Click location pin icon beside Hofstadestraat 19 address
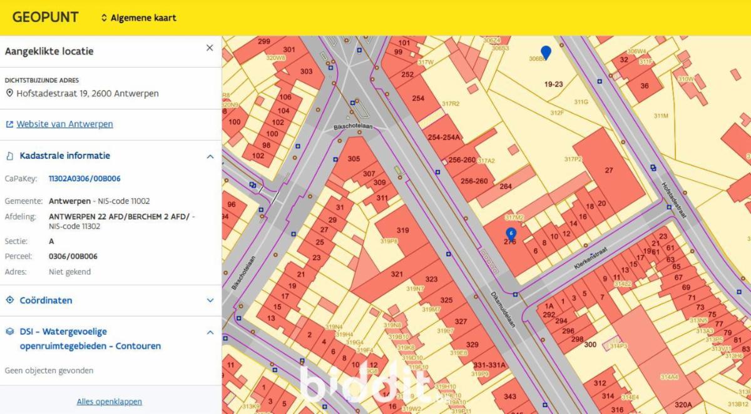This screenshot has width=751, height=414. click(x=9, y=94)
